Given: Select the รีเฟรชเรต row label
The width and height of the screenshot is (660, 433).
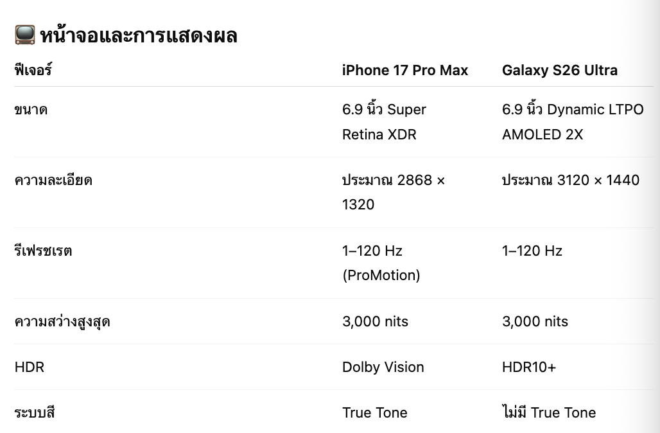Looking at the screenshot, I should [x=43, y=251].
